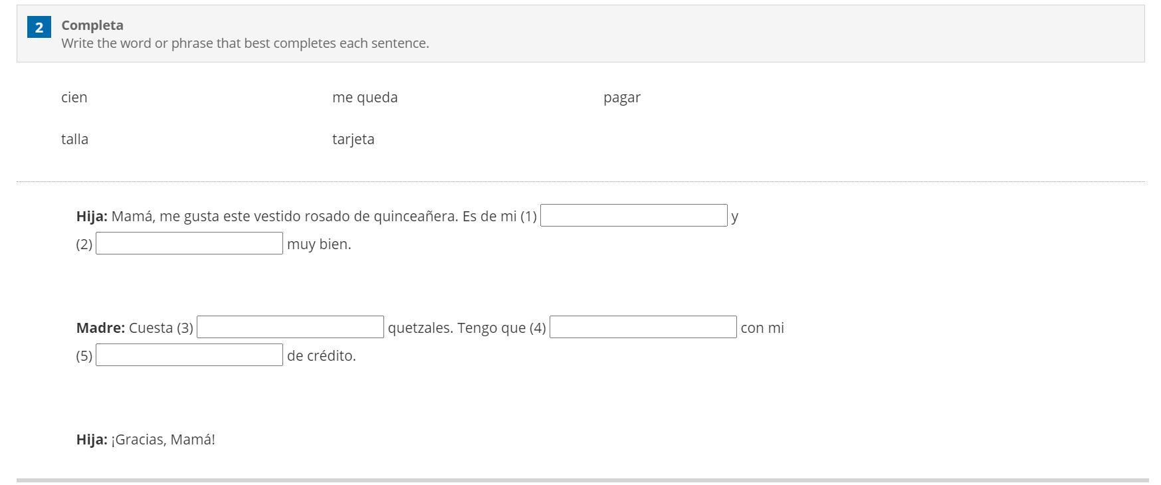1161x485 pixels.
Task: Click the word "quetzales" in the dialogue
Action: point(419,328)
